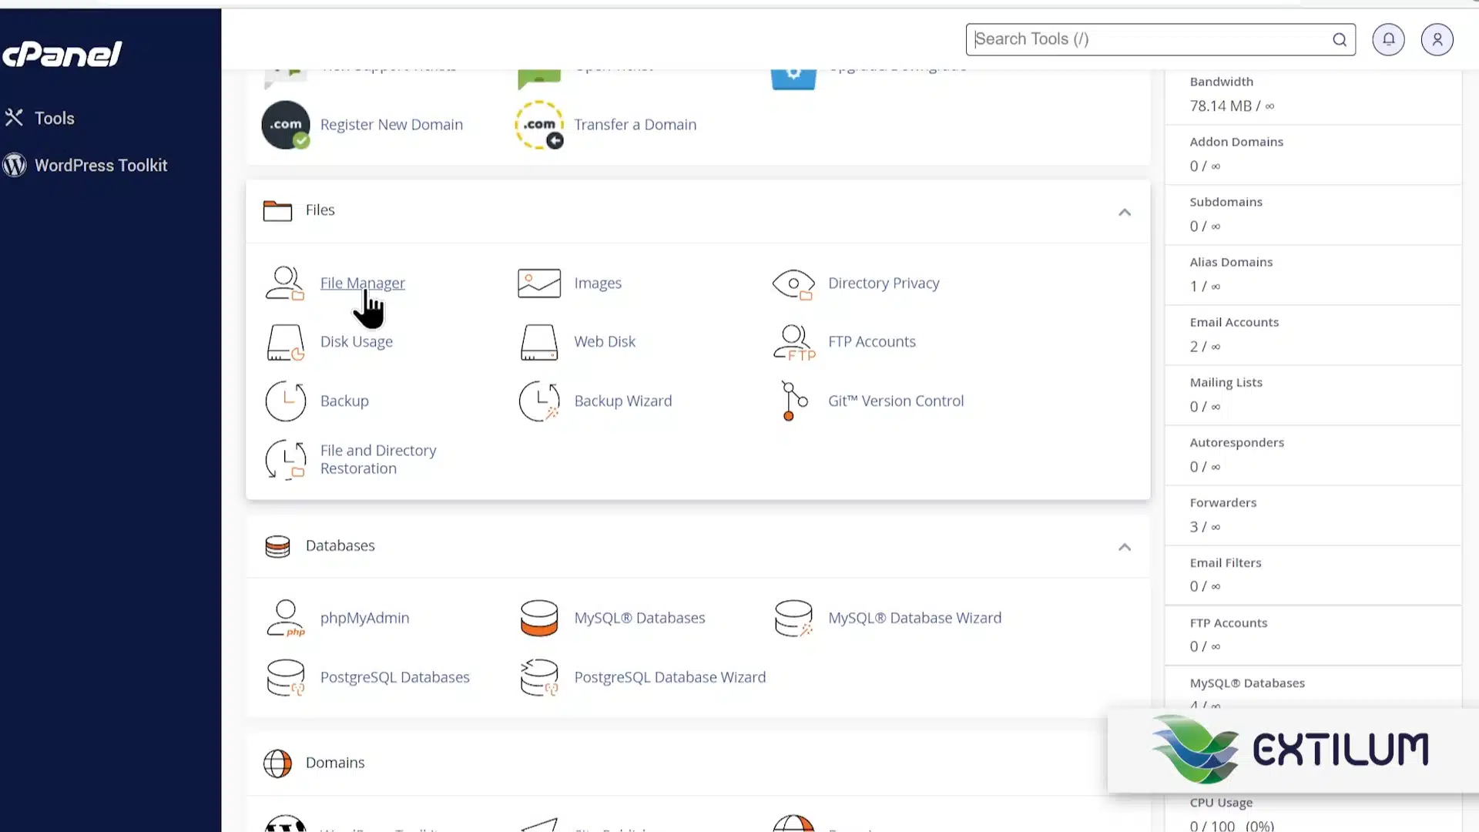1479x832 pixels.
Task: Open the Disk Usage link
Action: click(x=357, y=342)
